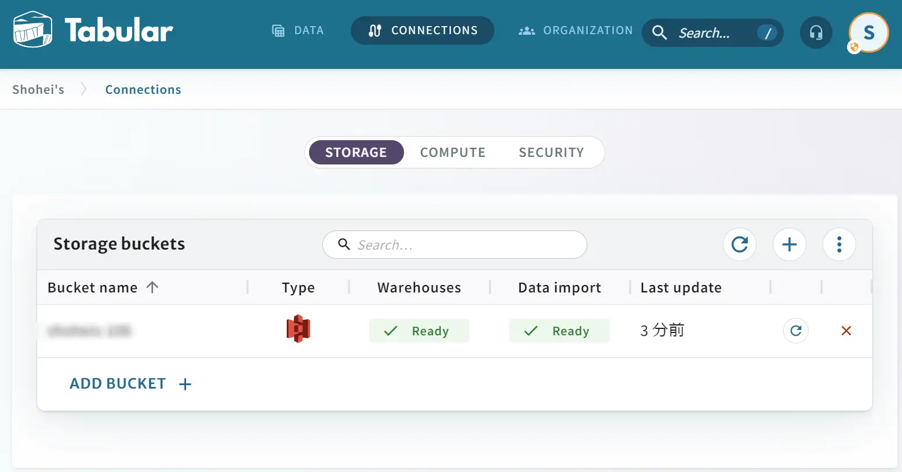Click the Last update column header
902x472 pixels.
click(x=681, y=288)
